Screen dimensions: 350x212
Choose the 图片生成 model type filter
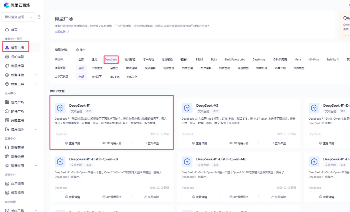224,68
